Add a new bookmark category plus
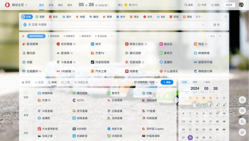The height and width of the screenshot is (141, 249). 112,36
